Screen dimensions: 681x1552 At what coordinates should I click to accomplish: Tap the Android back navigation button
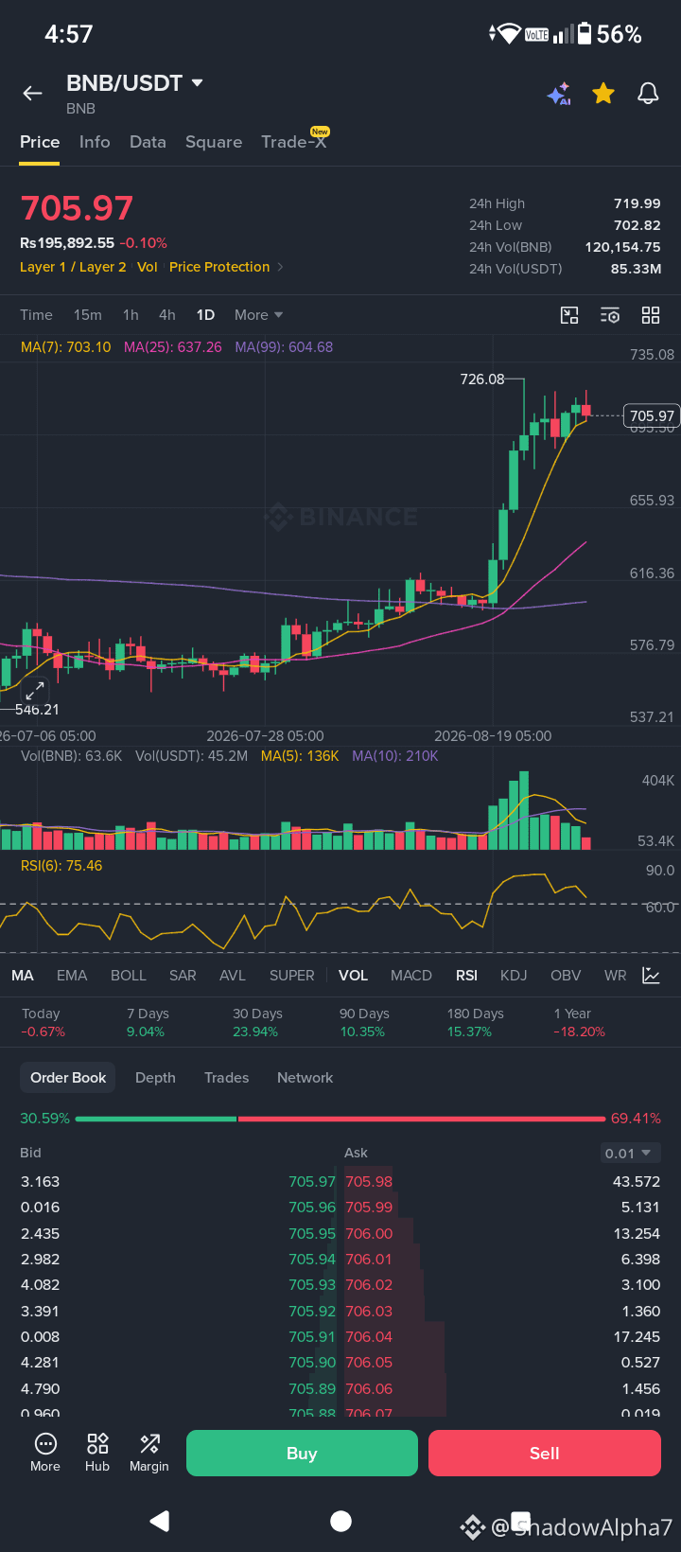point(160,1521)
